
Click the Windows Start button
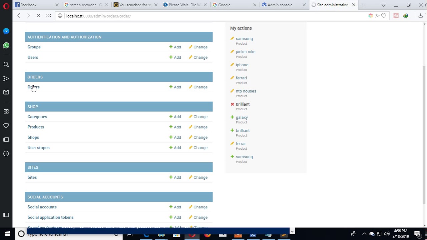[x=7, y=234]
